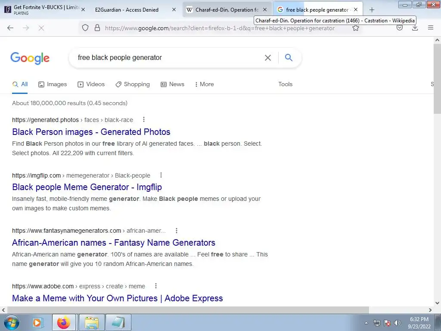Open the Save to Pocket icon
This screenshot has height=331, width=441.
tap(400, 28)
